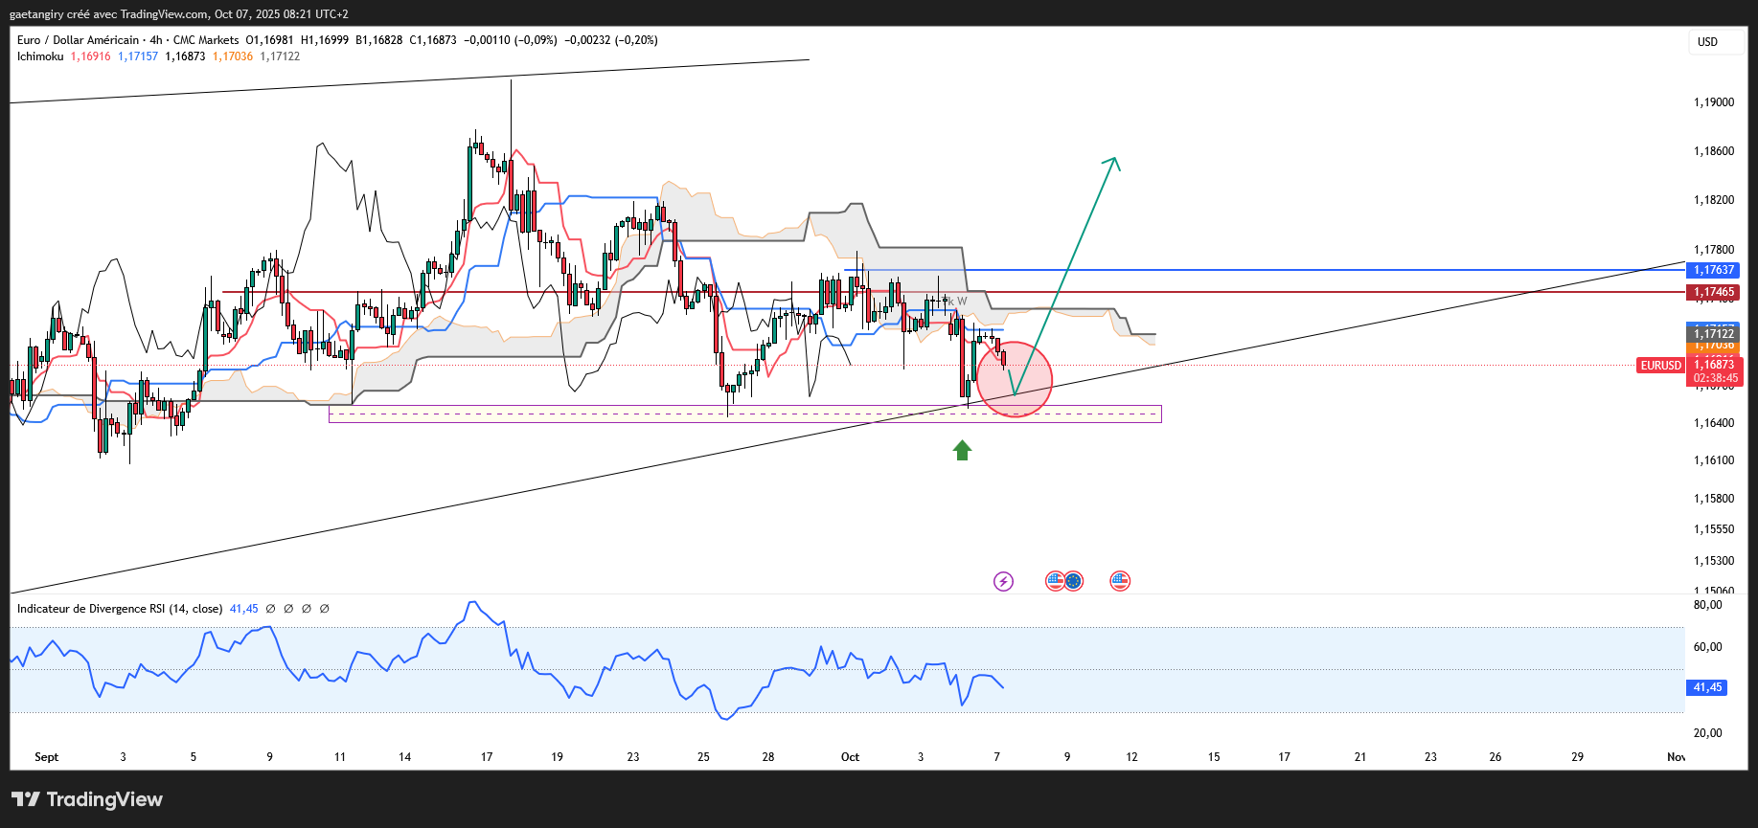Click date 21 on the time axis
Viewport: 1758px width, 828px height.
(x=1359, y=757)
